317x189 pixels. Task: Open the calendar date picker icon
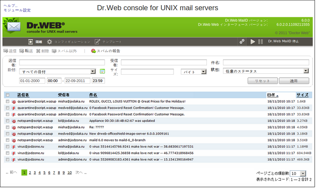102,71
